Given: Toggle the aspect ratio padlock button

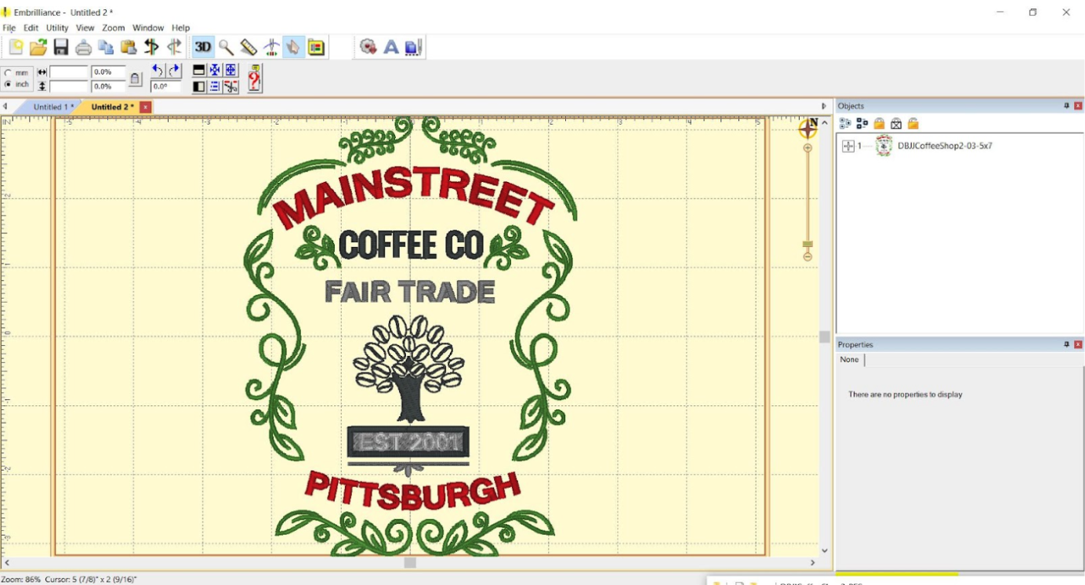Looking at the screenshot, I should pos(136,79).
